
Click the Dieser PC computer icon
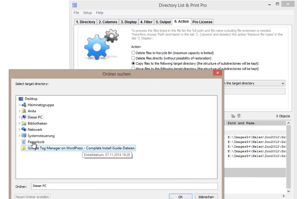[24, 117]
